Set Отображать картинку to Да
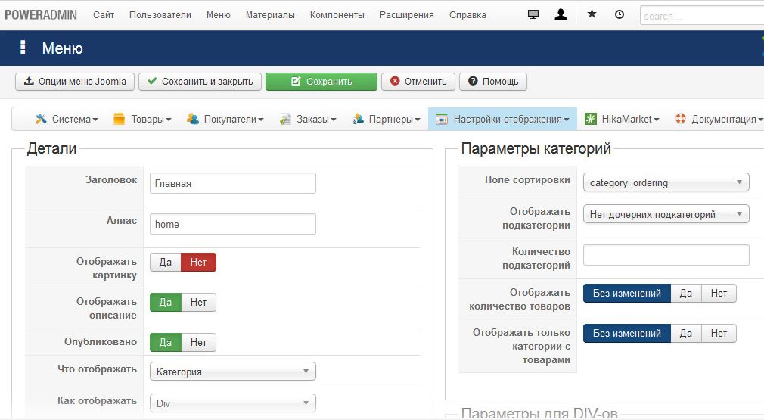This screenshot has height=420, width=764. (x=165, y=262)
